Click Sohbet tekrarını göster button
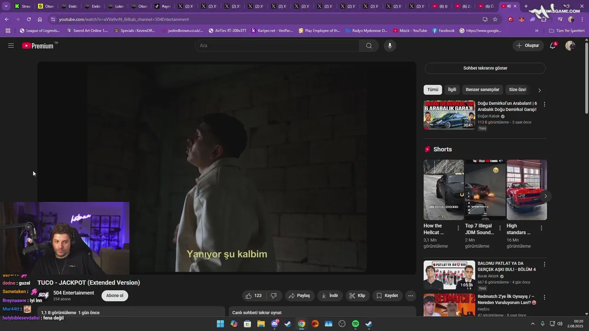 tap(485, 68)
